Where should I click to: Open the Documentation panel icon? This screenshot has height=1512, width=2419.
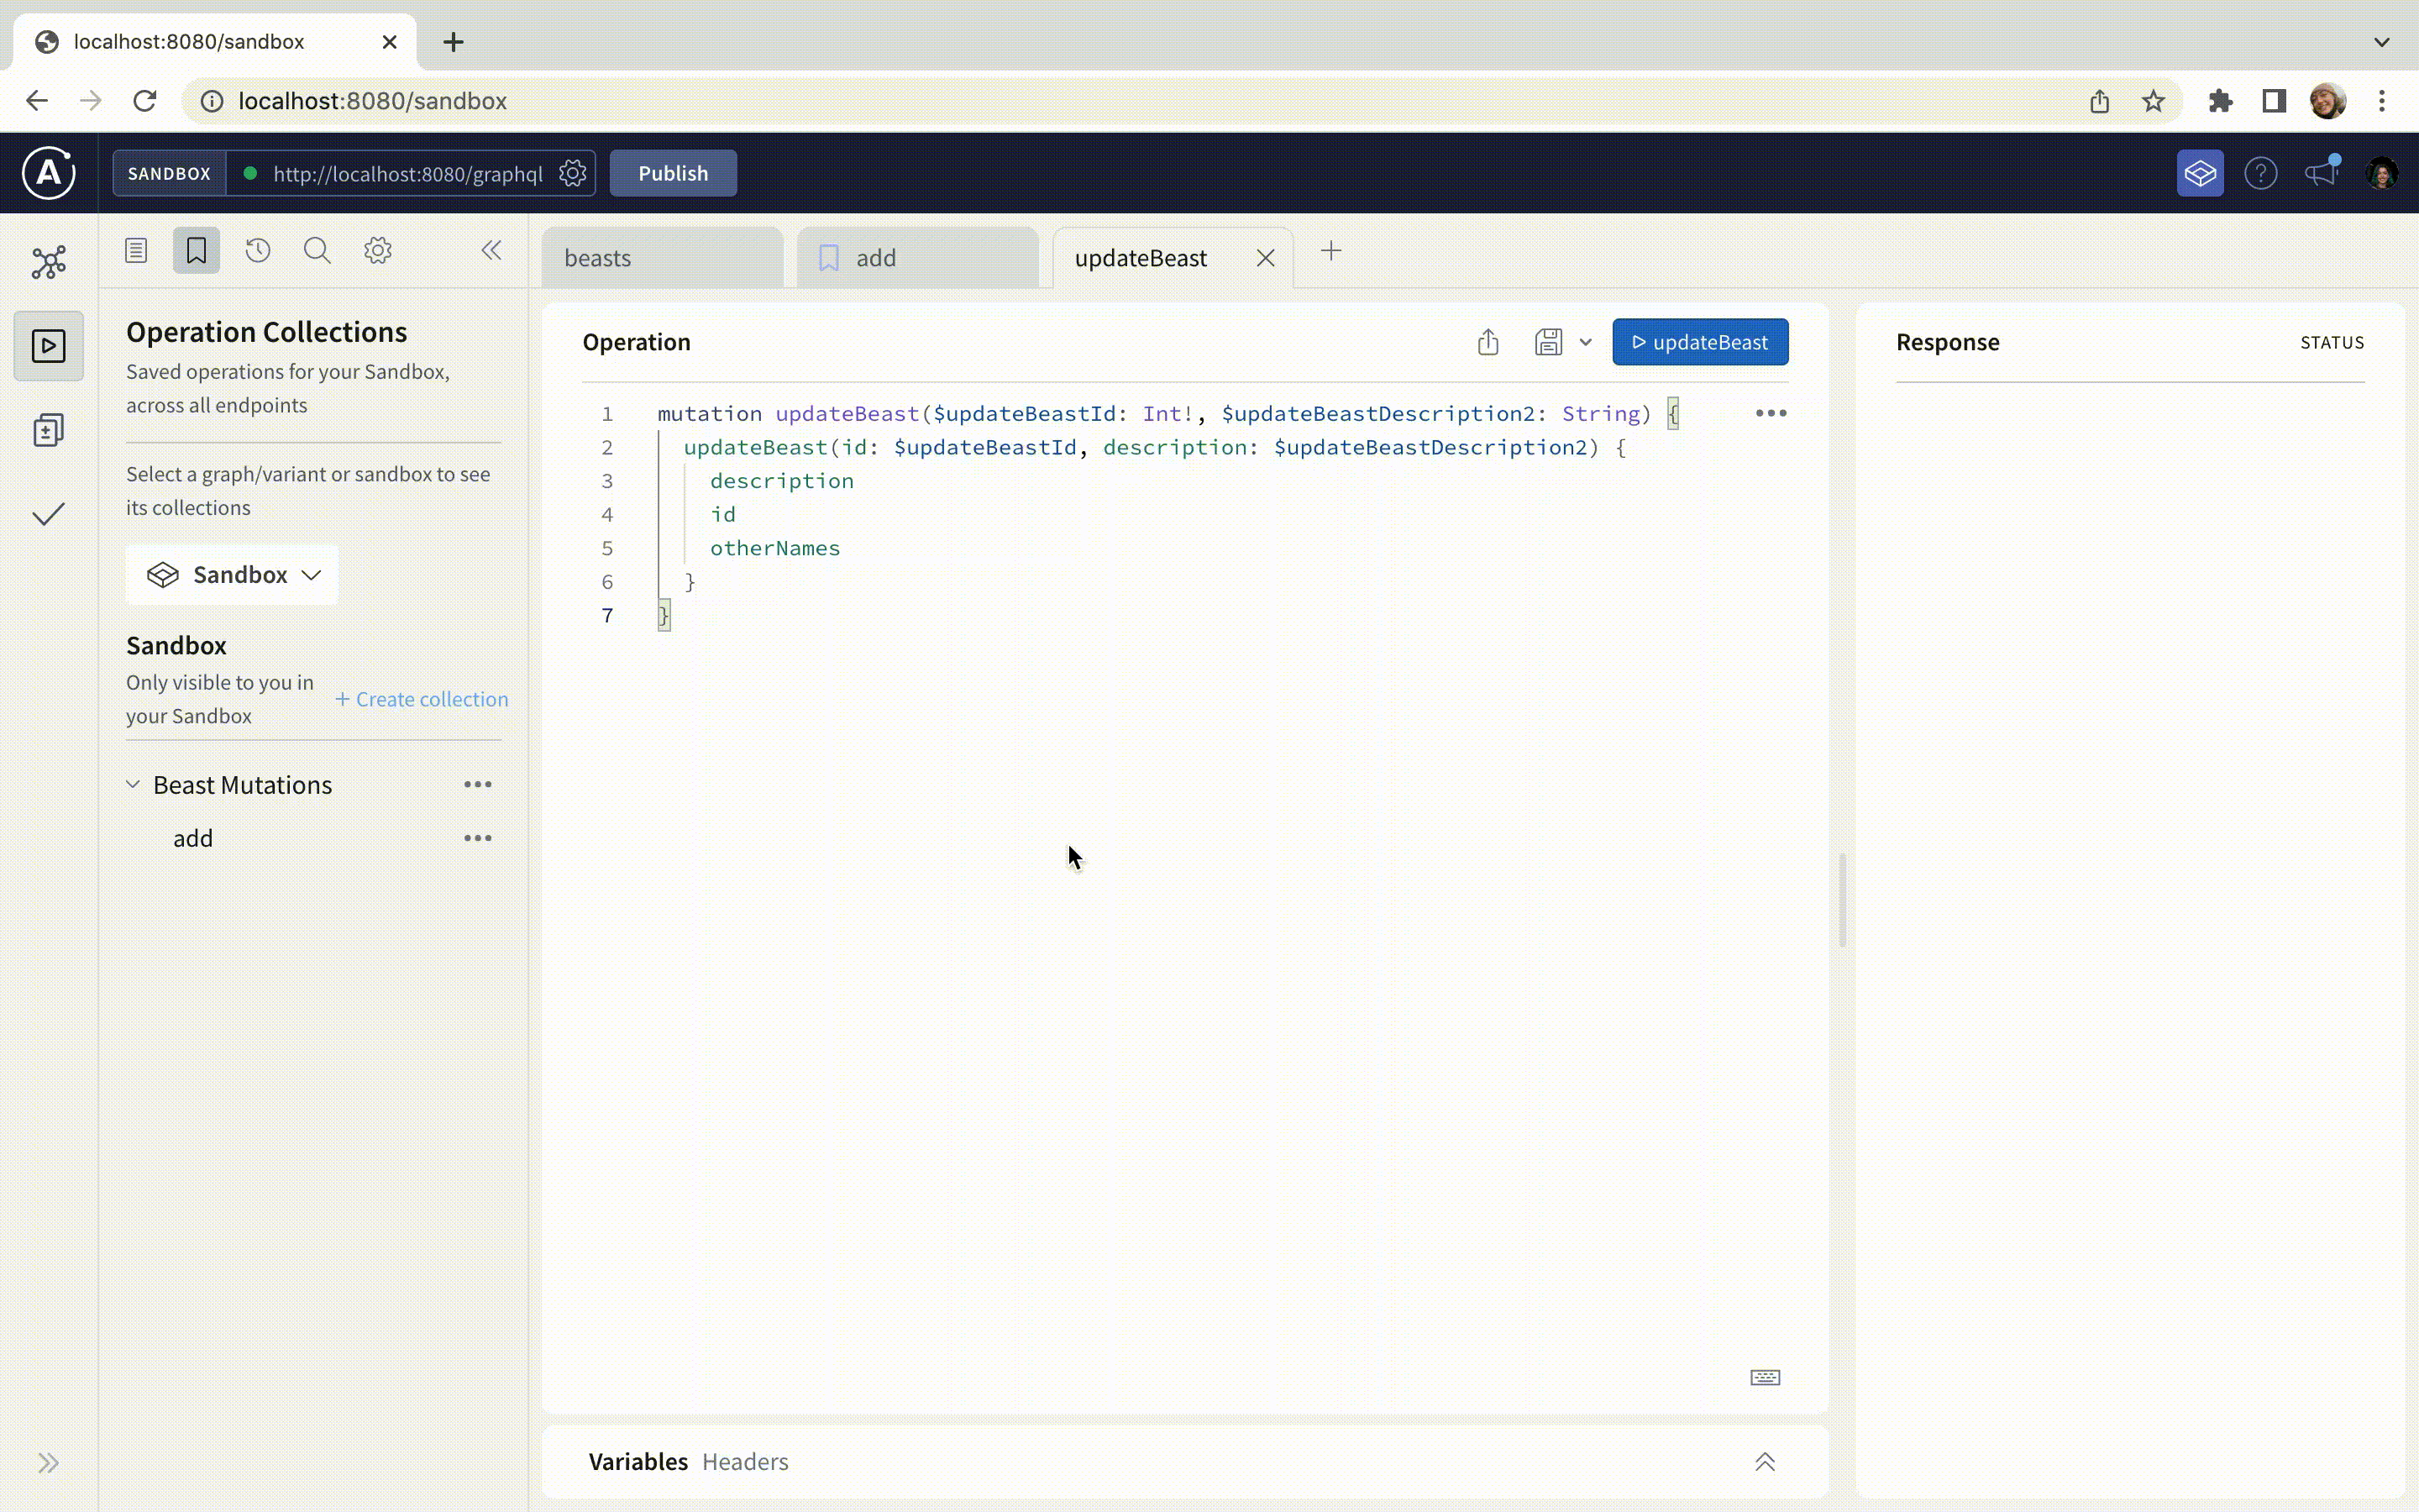pos(136,250)
